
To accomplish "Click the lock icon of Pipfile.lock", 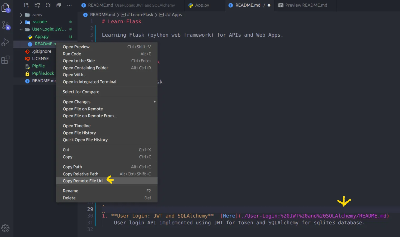I will (x=27, y=73).
